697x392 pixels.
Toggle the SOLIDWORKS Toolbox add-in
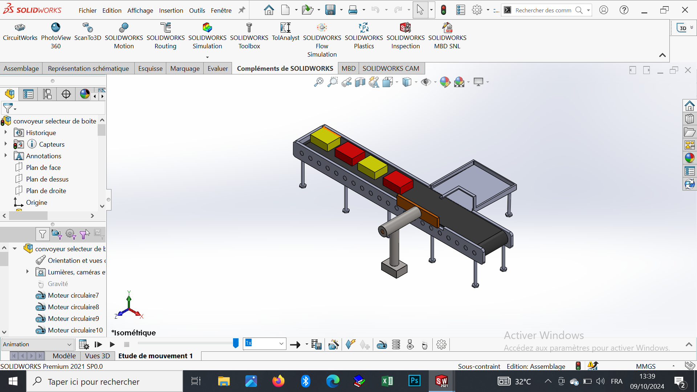tap(249, 36)
